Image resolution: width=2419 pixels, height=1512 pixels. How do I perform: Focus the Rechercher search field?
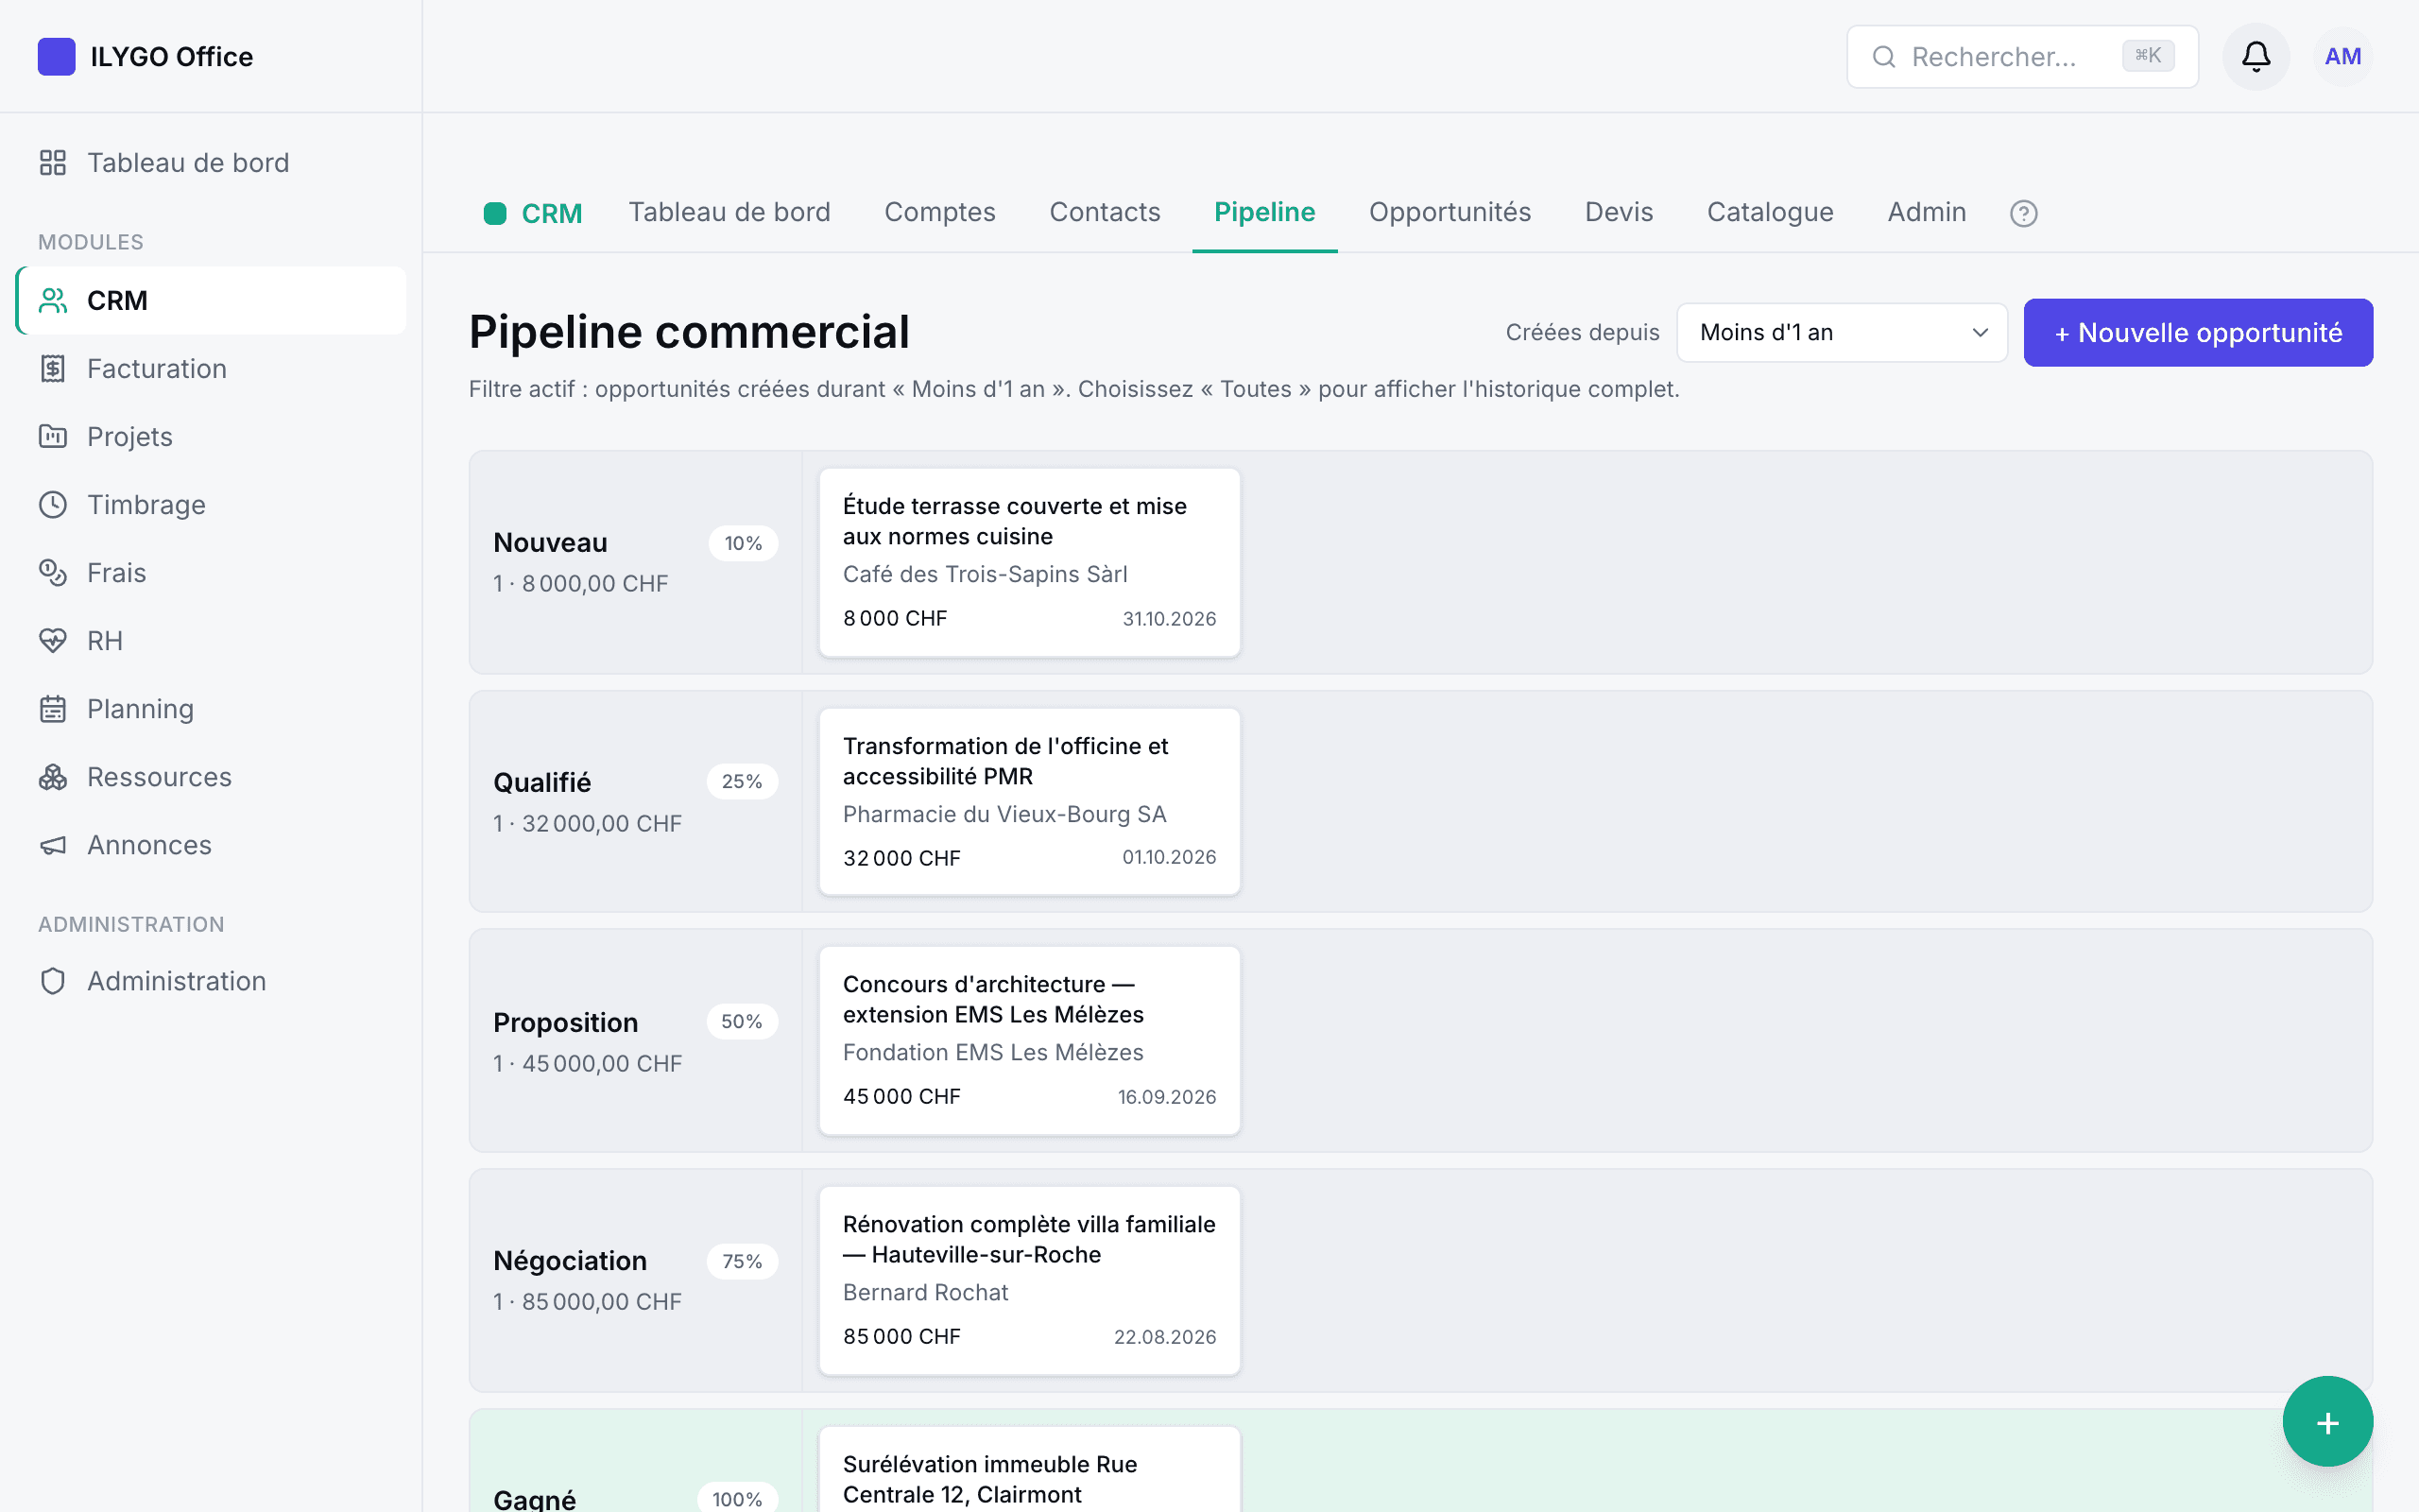click(x=2022, y=57)
